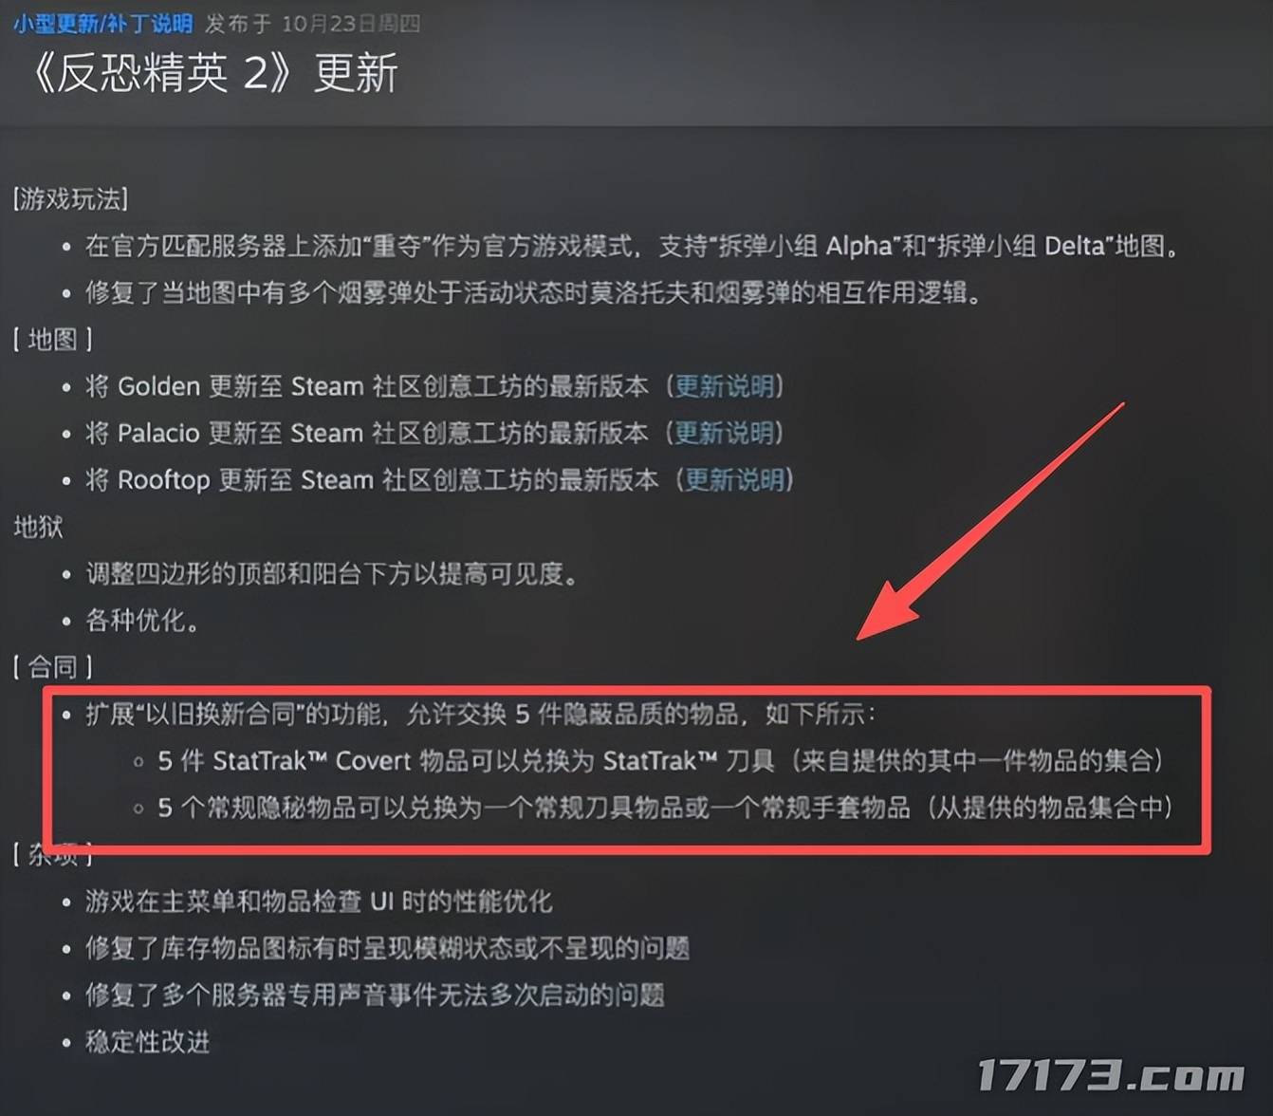1273x1116 pixels.
Task: Click the 游戏在主菜单 UI 性能优化 line
Action: [x=319, y=901]
